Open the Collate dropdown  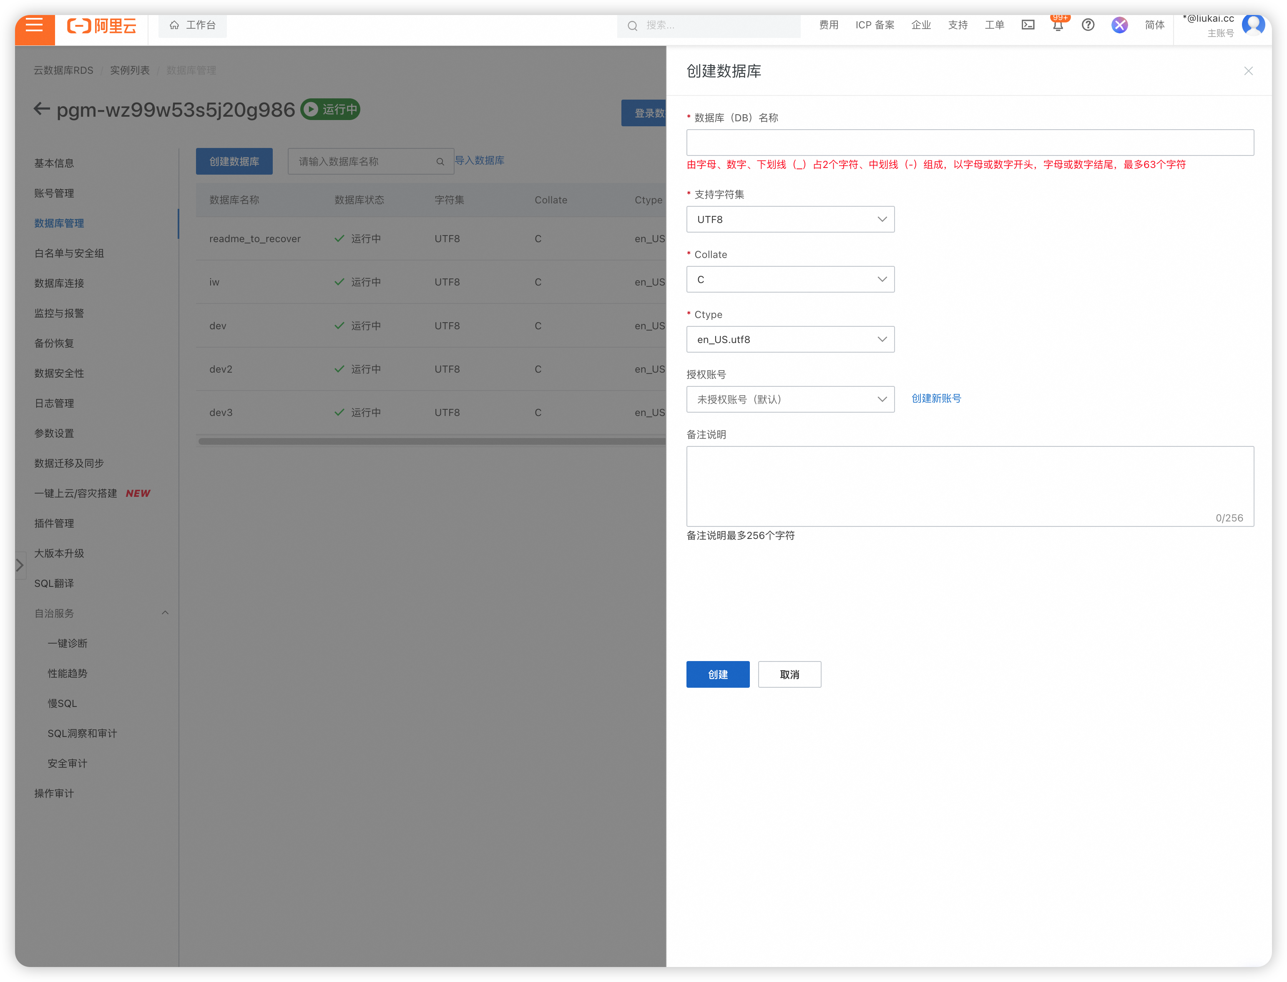tap(790, 279)
